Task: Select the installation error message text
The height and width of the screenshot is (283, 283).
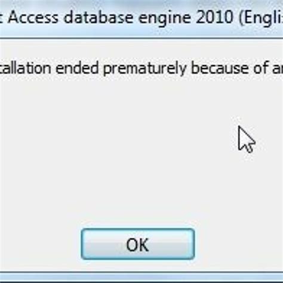Action: click(141, 68)
